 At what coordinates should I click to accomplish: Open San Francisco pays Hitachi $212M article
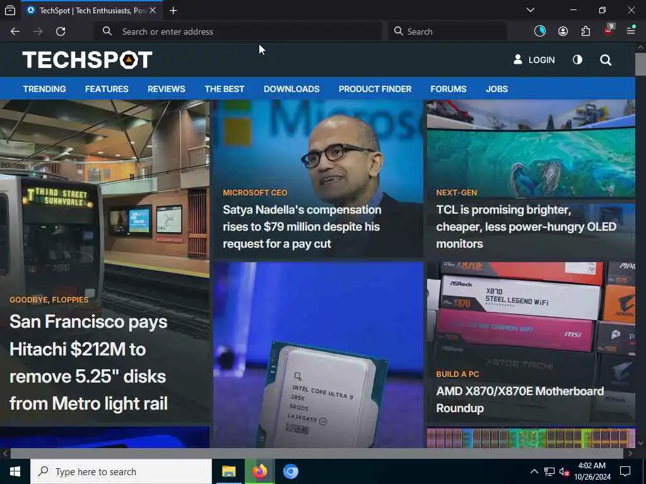pyautogui.click(x=88, y=362)
